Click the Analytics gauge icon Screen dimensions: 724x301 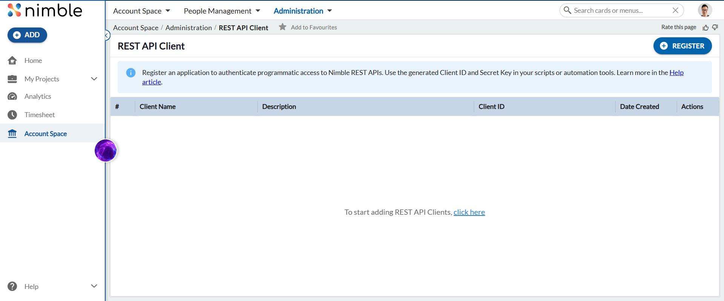click(x=12, y=96)
